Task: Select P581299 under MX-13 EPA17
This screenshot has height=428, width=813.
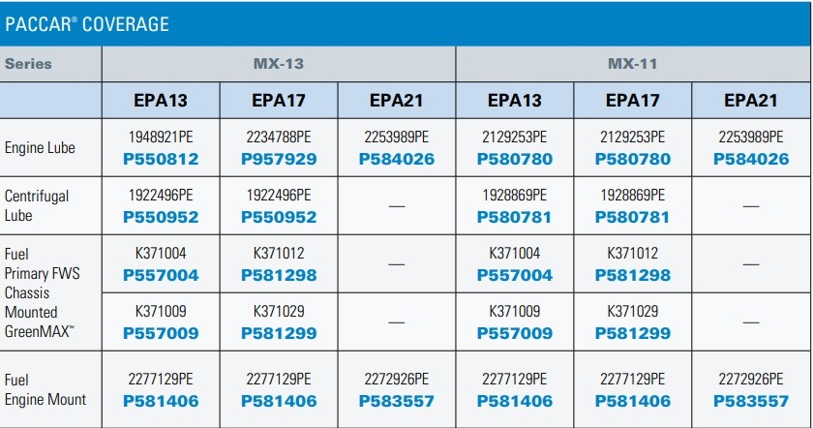Action: click(x=279, y=333)
